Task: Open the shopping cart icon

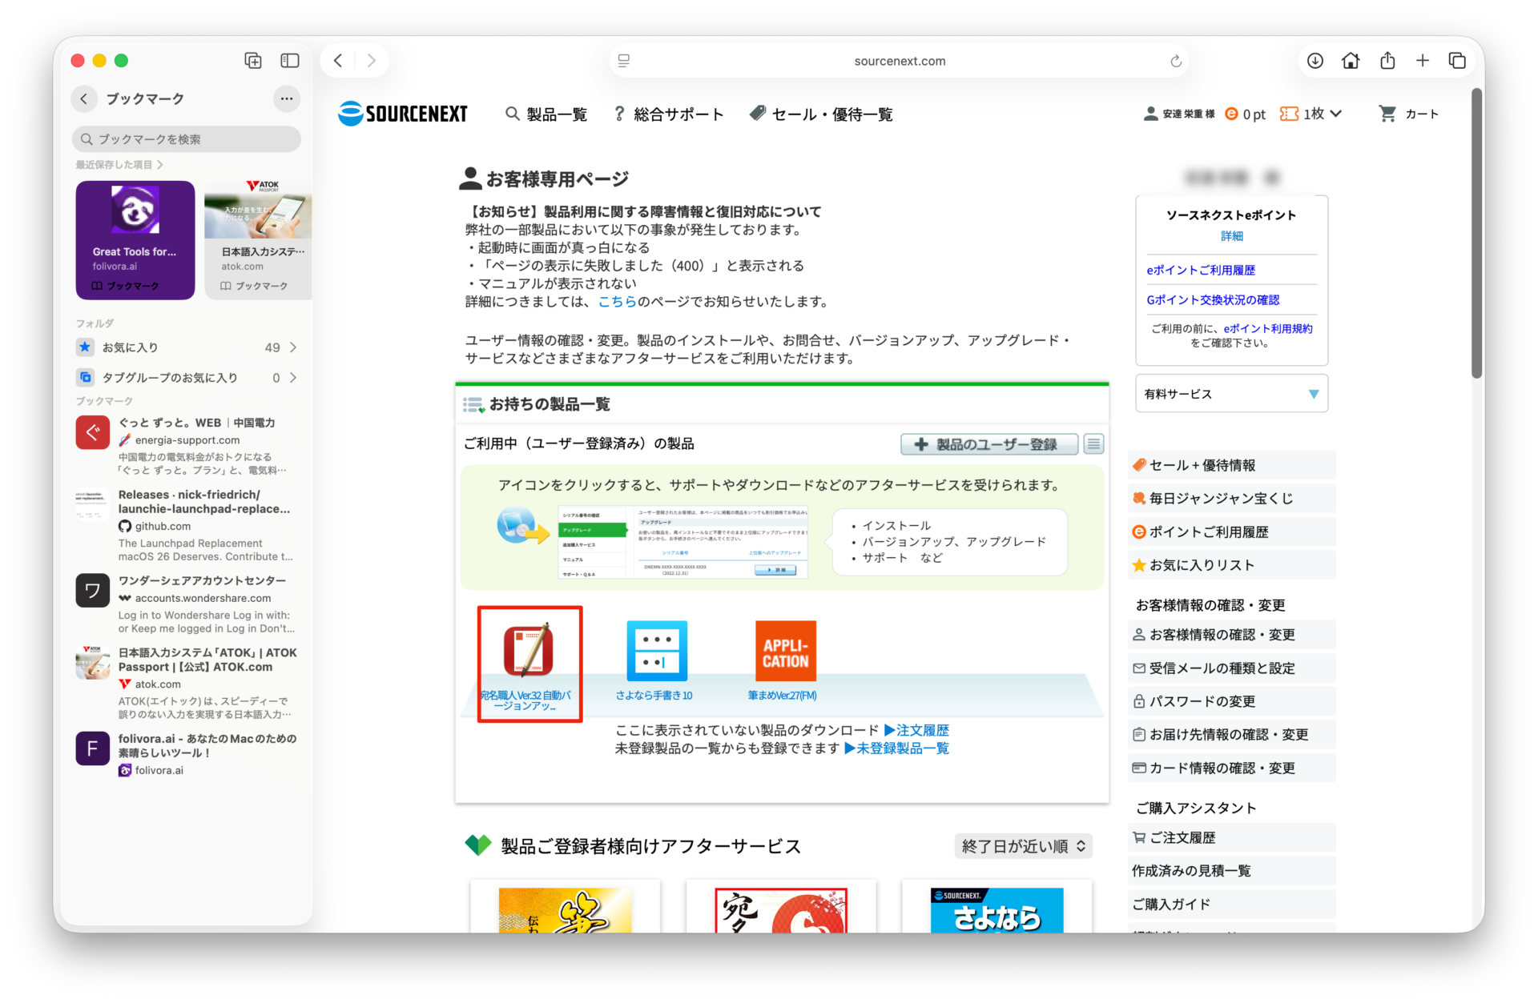Action: pyautogui.click(x=1387, y=114)
